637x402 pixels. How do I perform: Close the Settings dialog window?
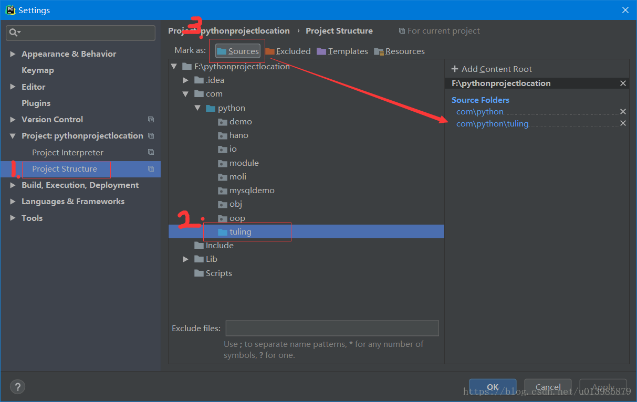[625, 10]
